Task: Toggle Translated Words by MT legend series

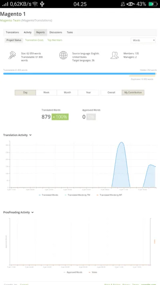Action: [x=109, y=195]
